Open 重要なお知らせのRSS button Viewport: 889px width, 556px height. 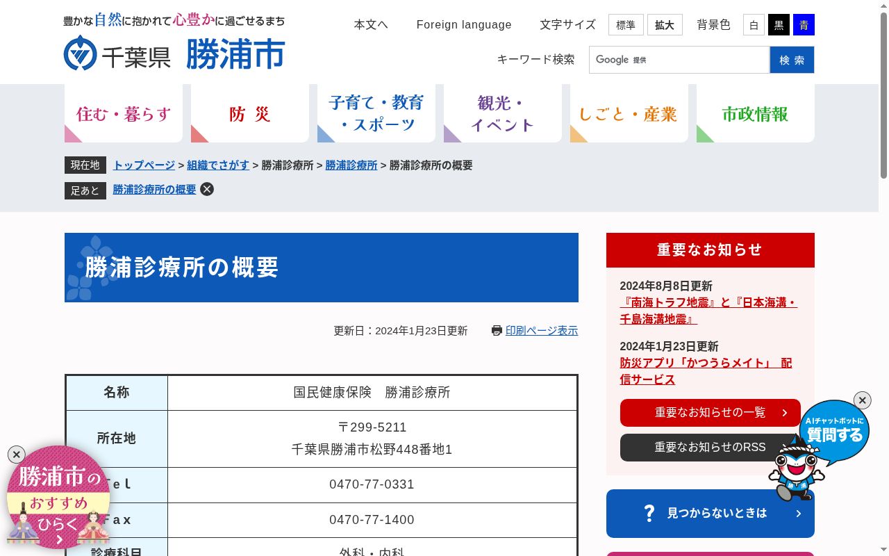[x=711, y=448]
